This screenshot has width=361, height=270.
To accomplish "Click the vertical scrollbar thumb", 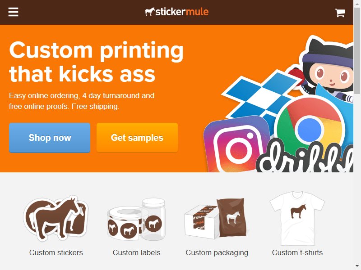I will [x=357, y=50].
